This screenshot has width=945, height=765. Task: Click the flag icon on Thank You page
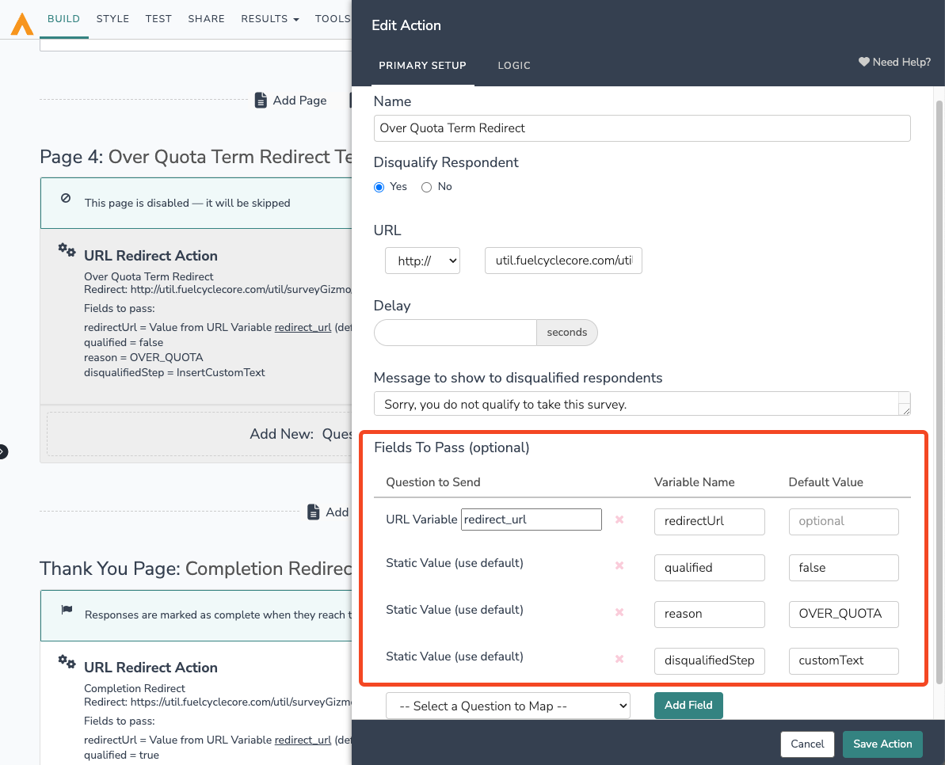click(x=66, y=611)
